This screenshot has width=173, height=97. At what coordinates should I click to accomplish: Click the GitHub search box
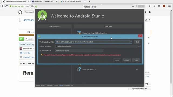pos(29,12)
